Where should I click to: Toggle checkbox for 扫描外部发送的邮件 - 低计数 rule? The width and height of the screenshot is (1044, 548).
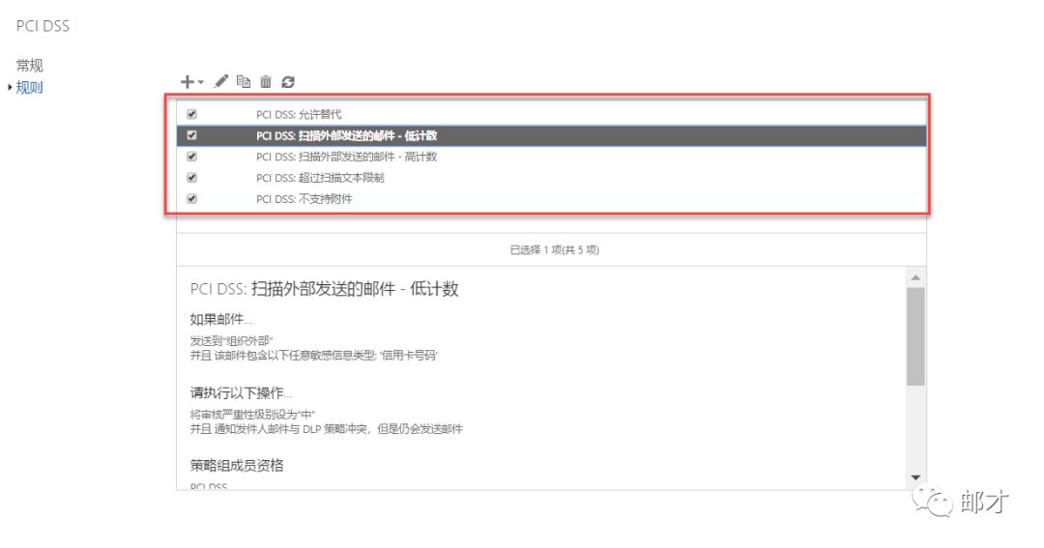[x=191, y=135]
